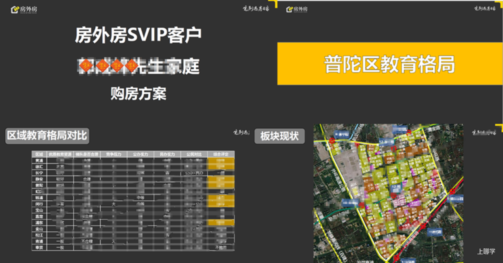Click the calligraphy logo on the 普陀区教育格局 slide
The width and height of the screenshot is (503, 263).
click(485, 8)
